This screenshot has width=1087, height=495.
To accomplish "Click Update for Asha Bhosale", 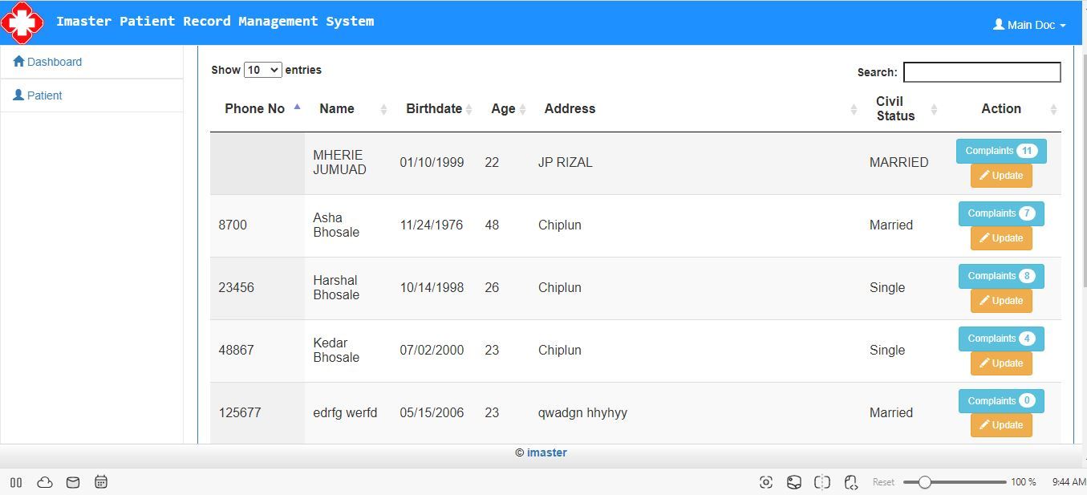I will 1000,238.
